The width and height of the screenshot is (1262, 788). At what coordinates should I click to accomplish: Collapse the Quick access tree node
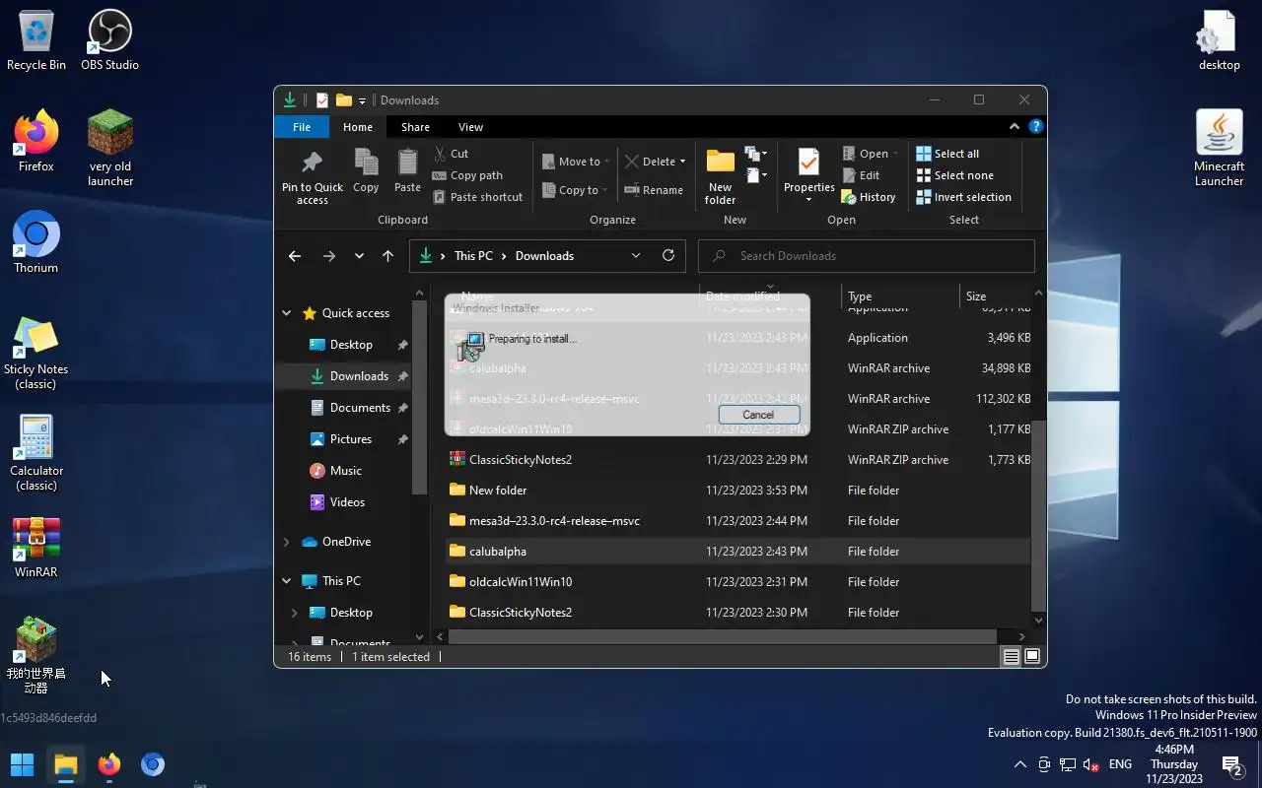287,313
